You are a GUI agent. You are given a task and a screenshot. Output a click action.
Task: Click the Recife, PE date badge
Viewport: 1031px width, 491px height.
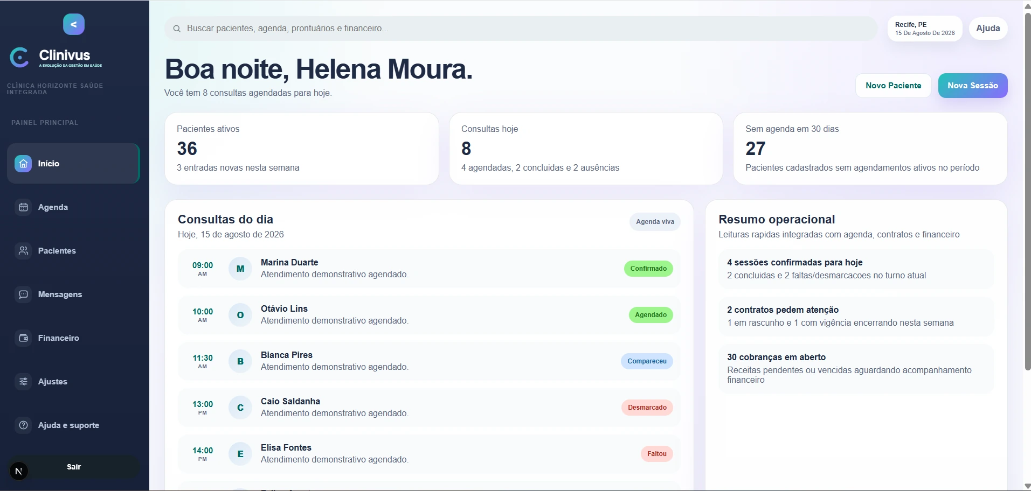925,29
